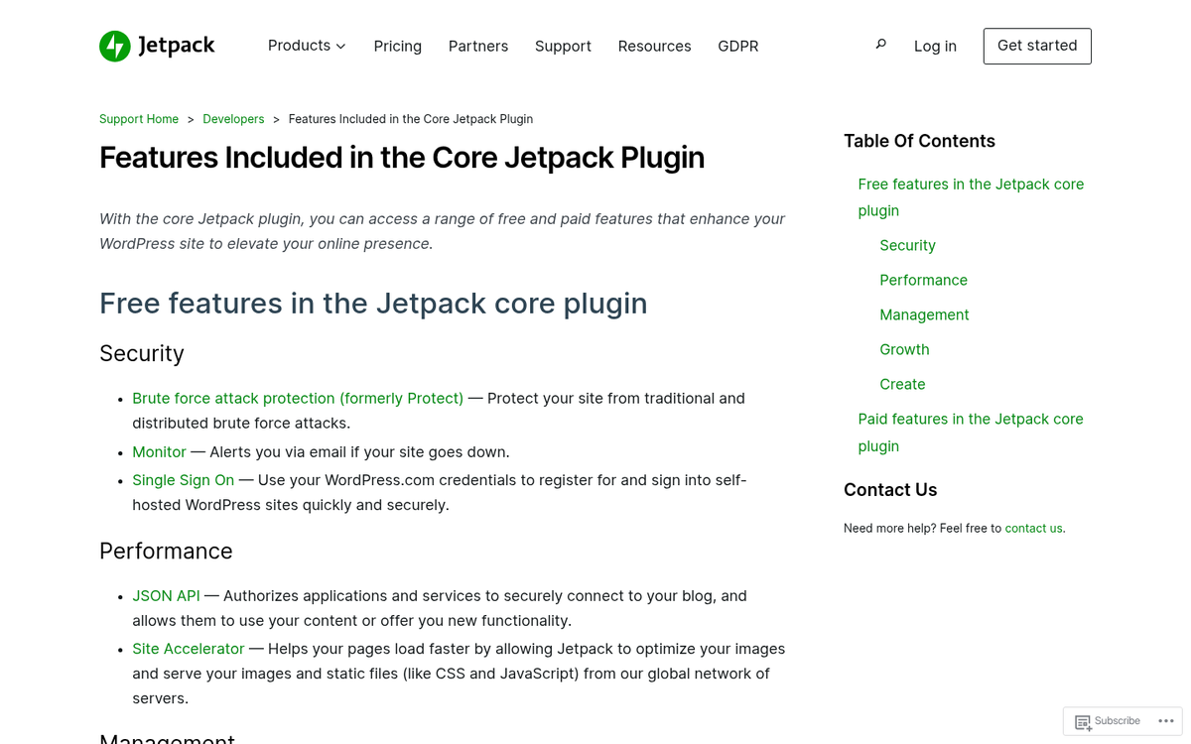
Task: Select the Pricing menu item
Action: pos(397,46)
